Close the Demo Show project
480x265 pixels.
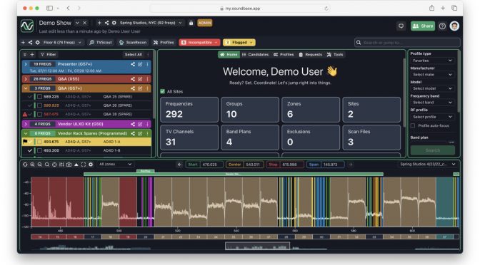pyautogui.click(x=85, y=23)
